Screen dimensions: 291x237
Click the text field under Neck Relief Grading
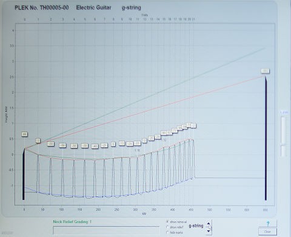click(x=106, y=230)
